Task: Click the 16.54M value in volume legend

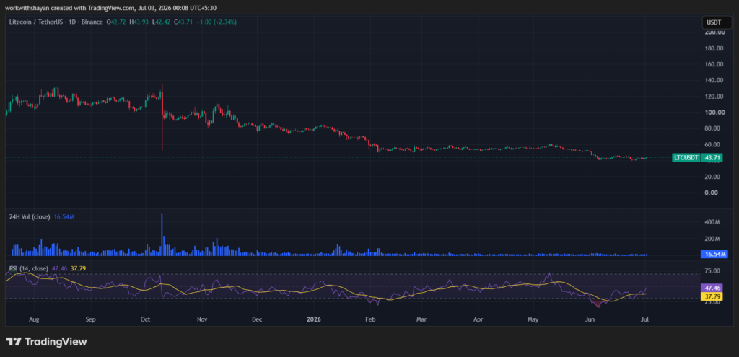Action: click(63, 216)
